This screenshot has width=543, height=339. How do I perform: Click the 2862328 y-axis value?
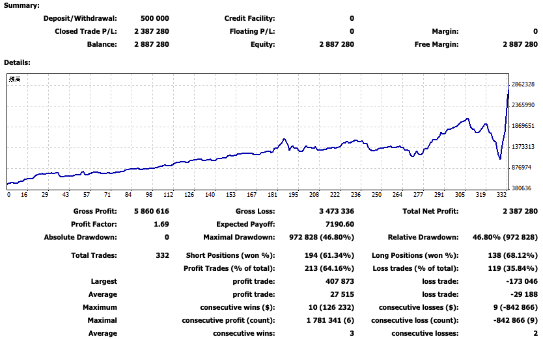pos(523,85)
